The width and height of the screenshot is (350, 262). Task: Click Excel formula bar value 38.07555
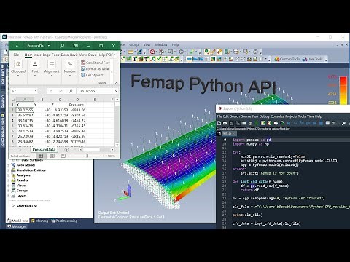(x=87, y=91)
